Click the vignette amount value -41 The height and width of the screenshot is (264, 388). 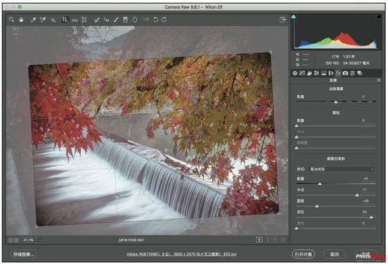click(x=365, y=179)
